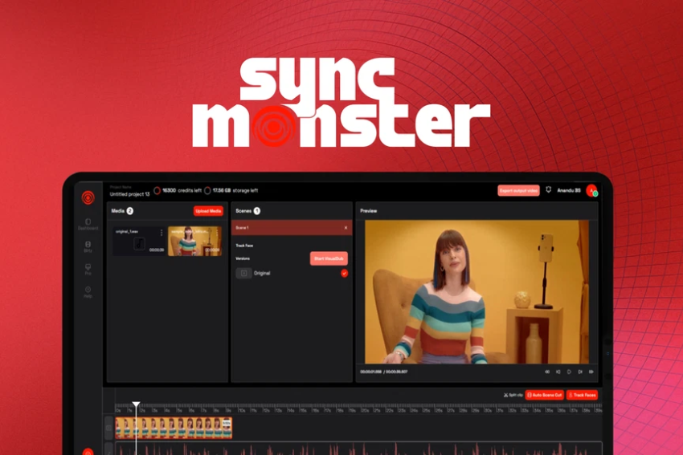Select the video clip in the timeline

coord(174,428)
